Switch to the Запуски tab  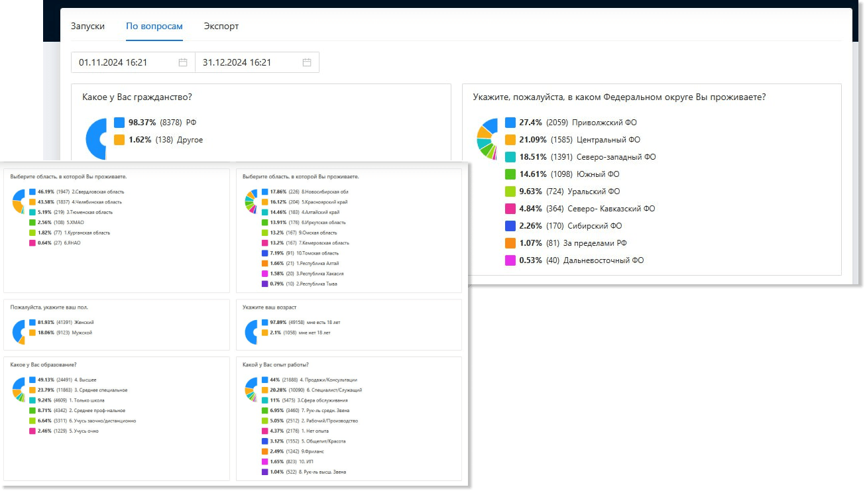[87, 27]
